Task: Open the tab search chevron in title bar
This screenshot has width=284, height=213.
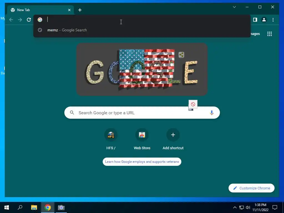Action: pyautogui.click(x=234, y=7)
